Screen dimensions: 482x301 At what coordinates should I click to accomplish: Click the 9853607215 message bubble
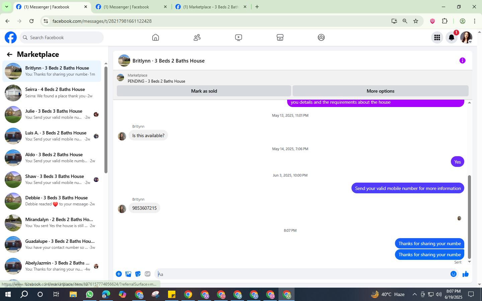click(x=144, y=208)
